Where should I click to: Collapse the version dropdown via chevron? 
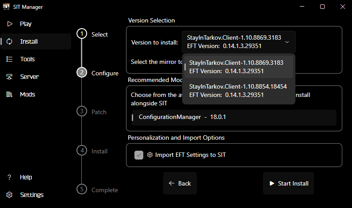click(287, 42)
